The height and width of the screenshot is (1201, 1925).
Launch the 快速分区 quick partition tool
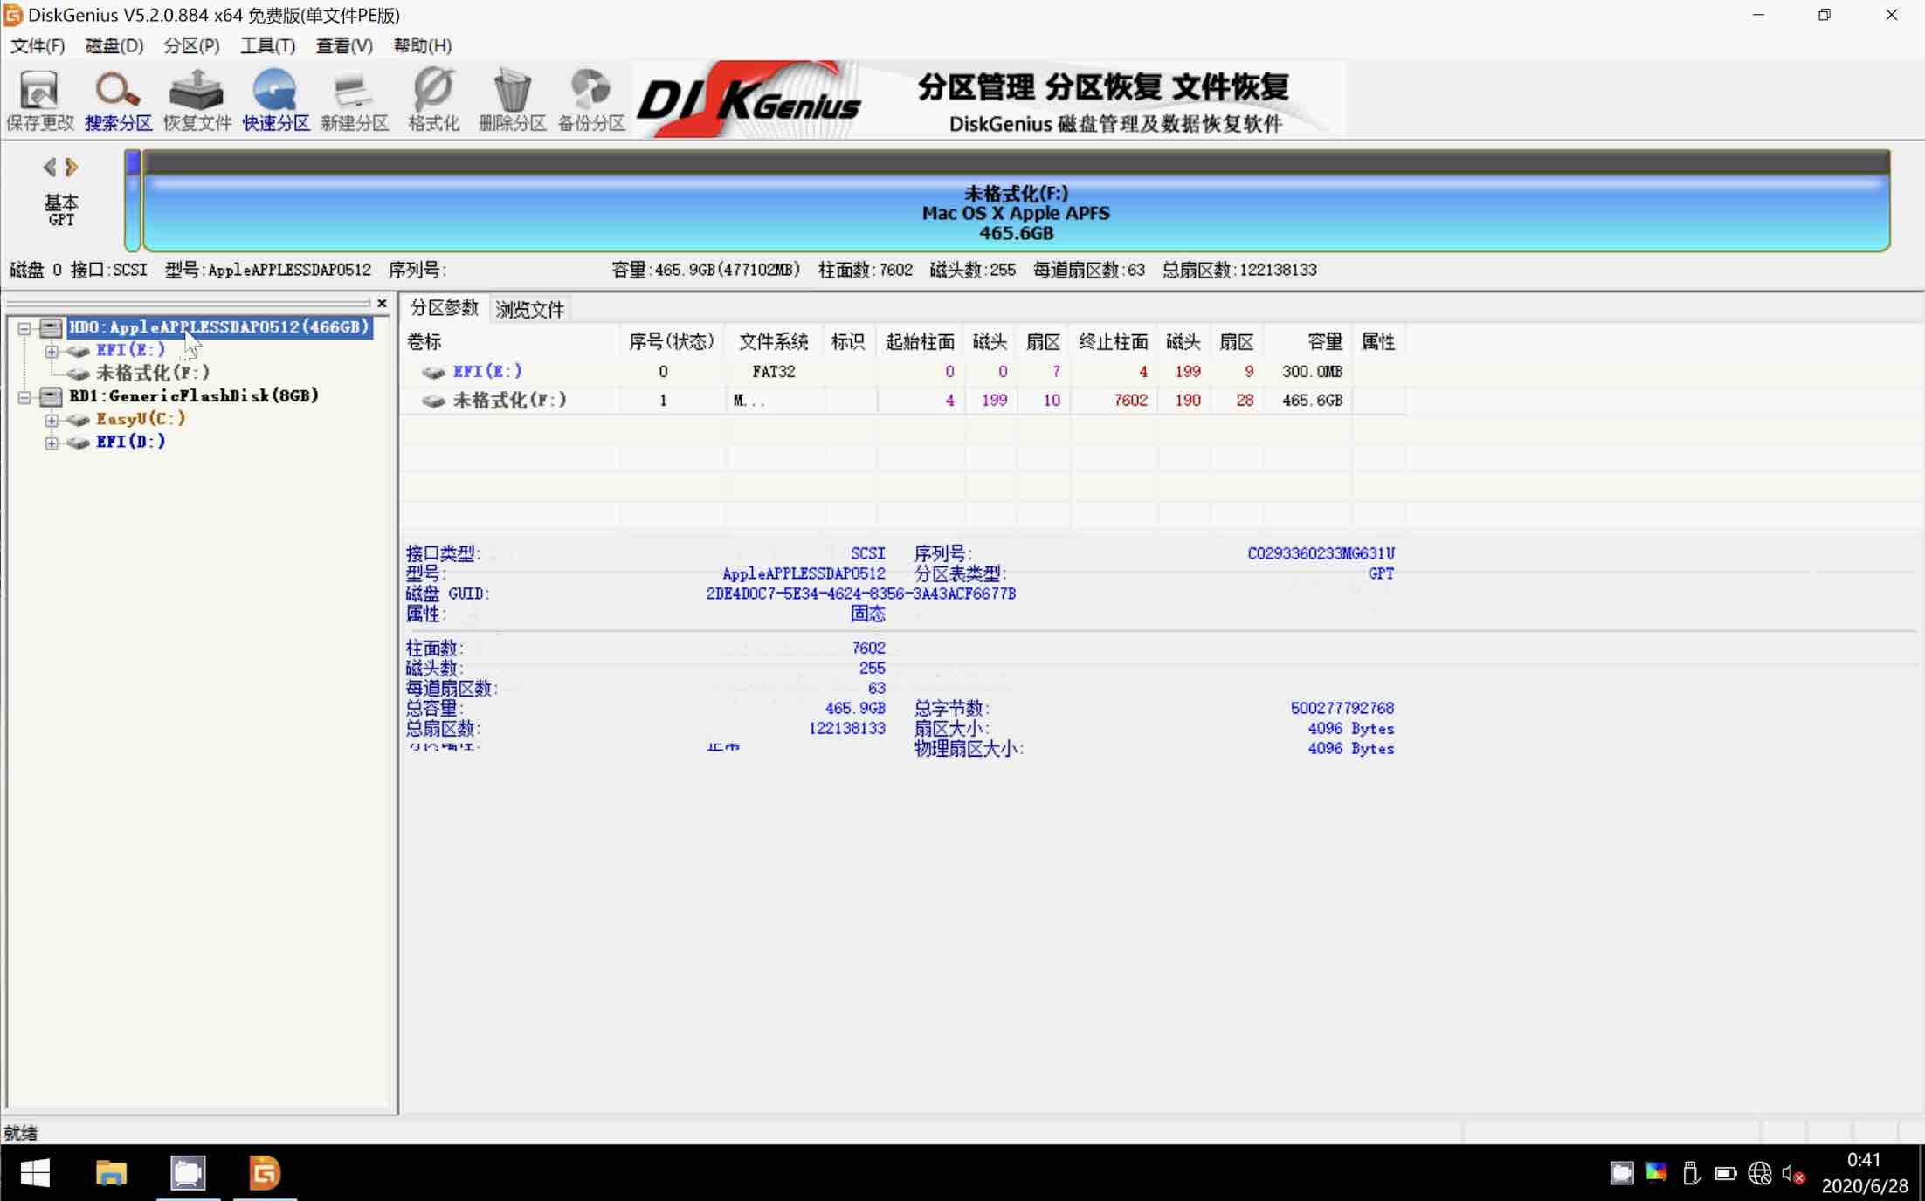click(275, 100)
